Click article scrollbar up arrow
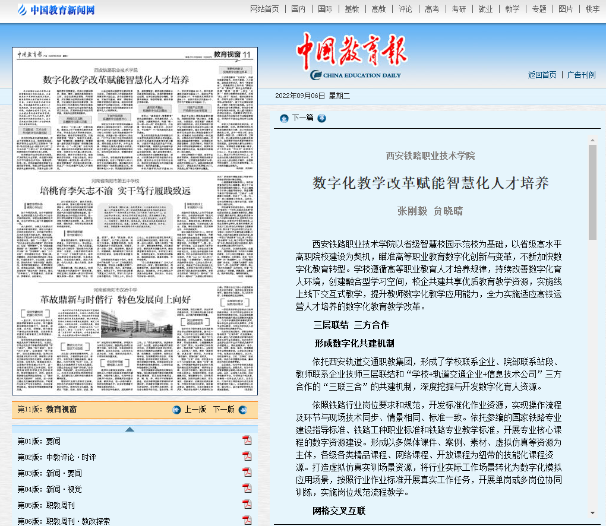Image resolution: width=606 pixels, height=526 pixels. point(592,140)
